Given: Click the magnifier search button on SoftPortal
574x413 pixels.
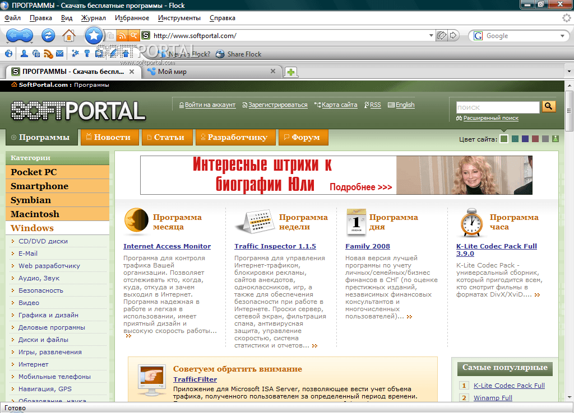Looking at the screenshot, I should click(548, 106).
